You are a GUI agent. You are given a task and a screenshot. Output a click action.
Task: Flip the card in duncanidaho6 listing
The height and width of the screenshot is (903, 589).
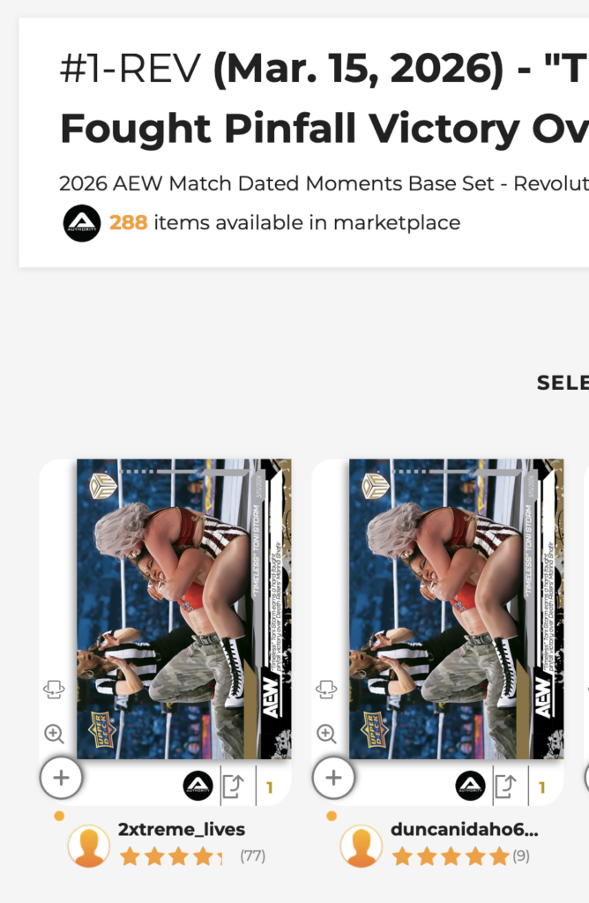tap(326, 689)
